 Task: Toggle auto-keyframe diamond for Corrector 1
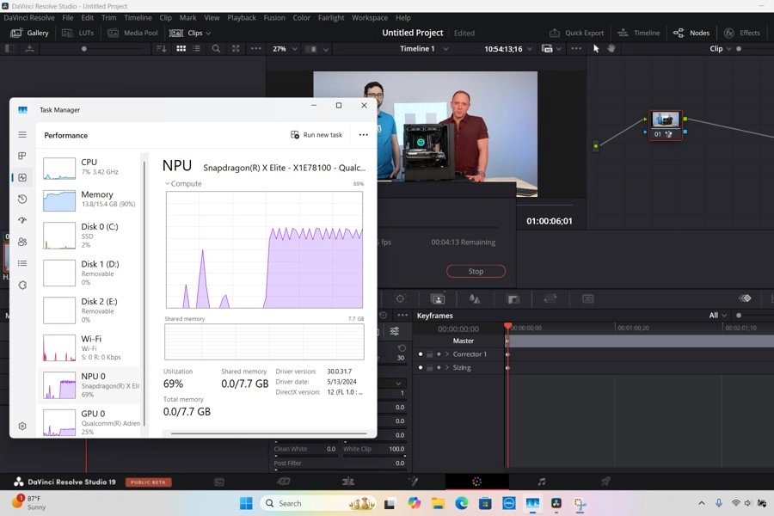[439, 354]
